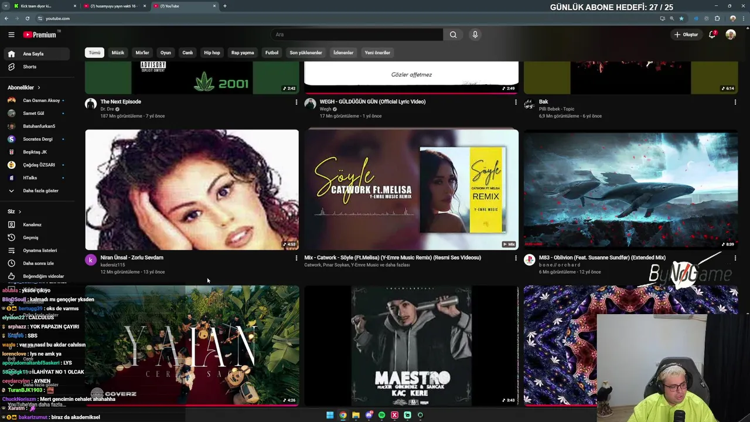
Task: Select the Tümü filter chip
Action: [x=94, y=53]
